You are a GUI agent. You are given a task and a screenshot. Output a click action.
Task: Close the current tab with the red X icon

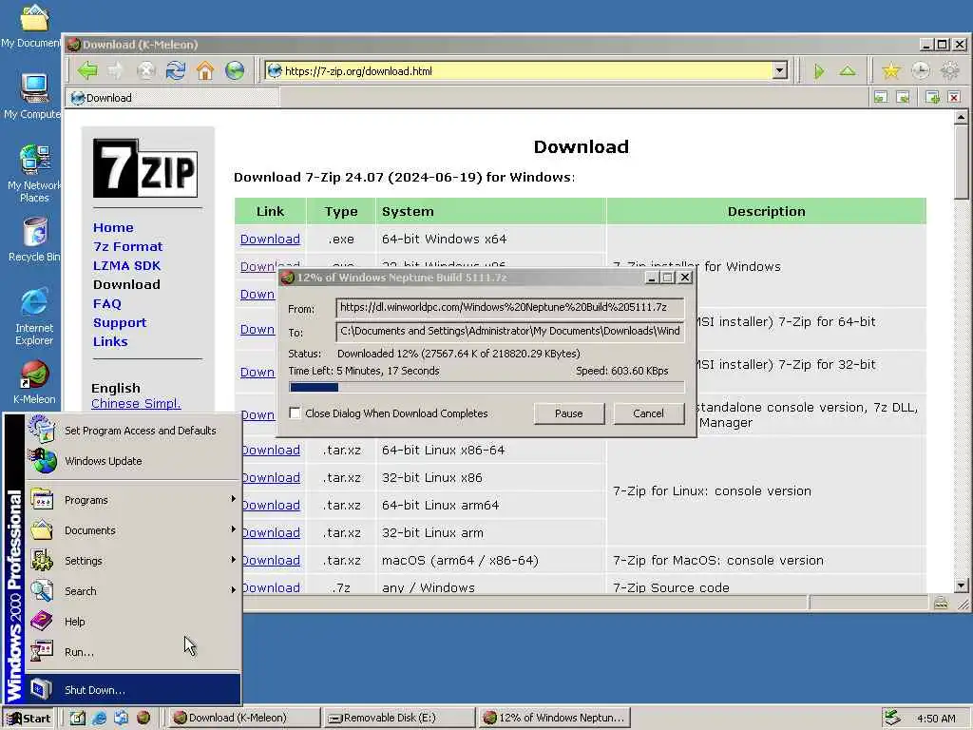[954, 98]
